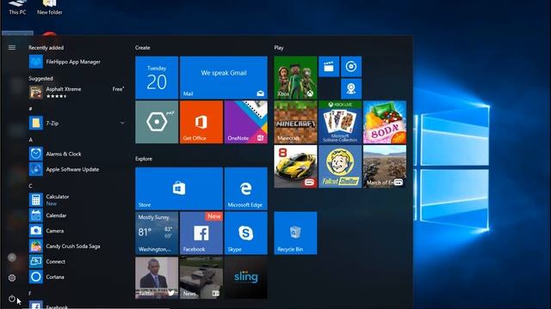Expand the 7-Zip folder chevron

tap(122, 123)
